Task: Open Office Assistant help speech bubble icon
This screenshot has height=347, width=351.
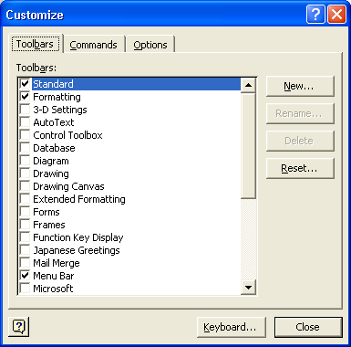Action: click(19, 327)
